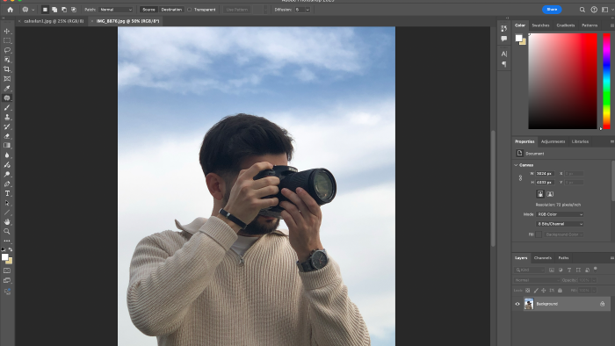
Task: Click the Share button
Action: [552, 10]
